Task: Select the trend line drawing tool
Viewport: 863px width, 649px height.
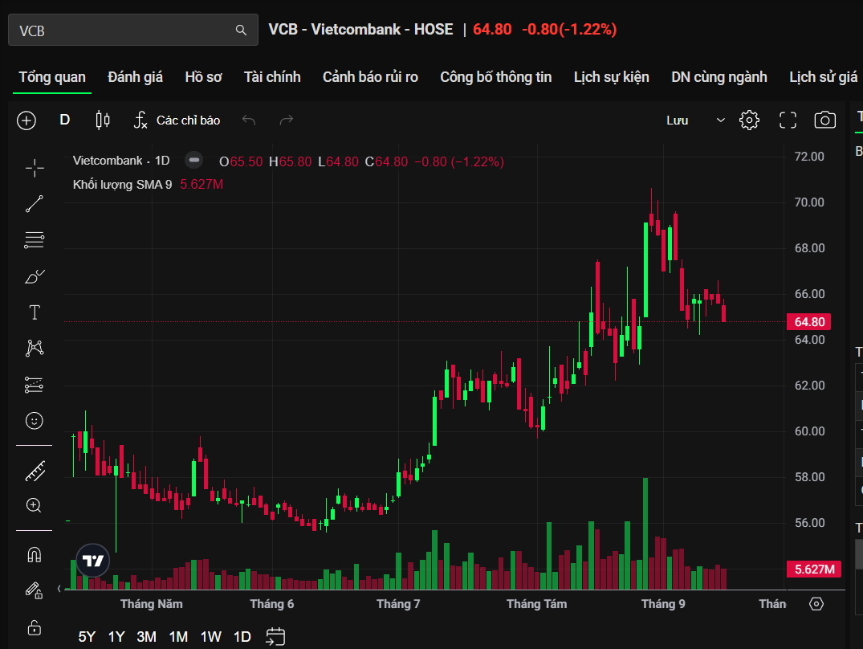Action: [x=35, y=204]
